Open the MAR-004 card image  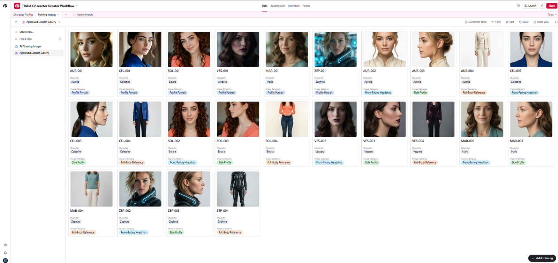tap(91, 189)
